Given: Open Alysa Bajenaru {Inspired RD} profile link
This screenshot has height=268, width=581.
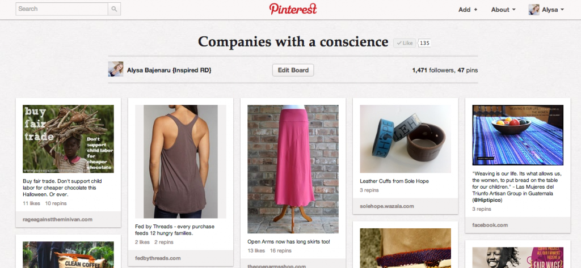Looking at the screenshot, I should (169, 70).
